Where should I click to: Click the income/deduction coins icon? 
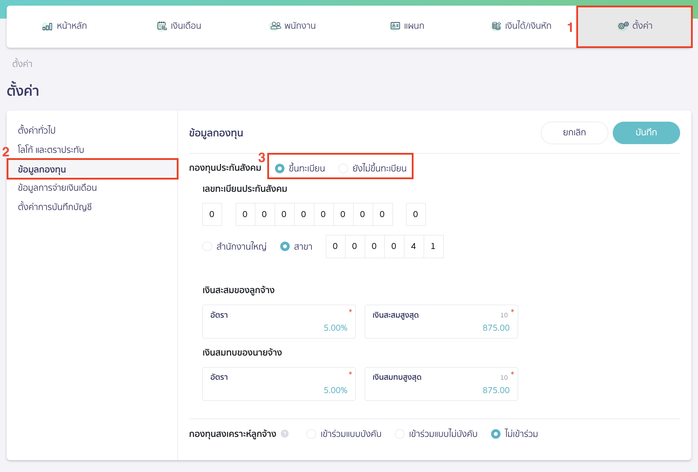pyautogui.click(x=496, y=26)
